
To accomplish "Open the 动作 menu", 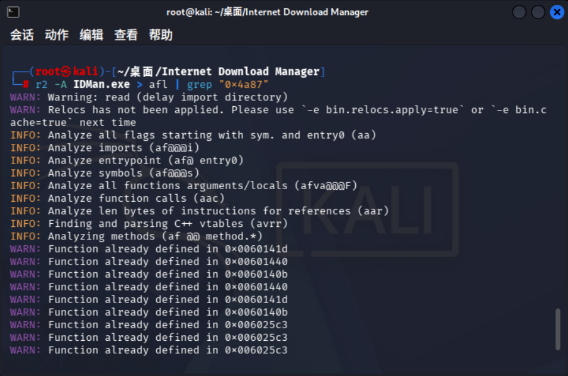I will (57, 35).
